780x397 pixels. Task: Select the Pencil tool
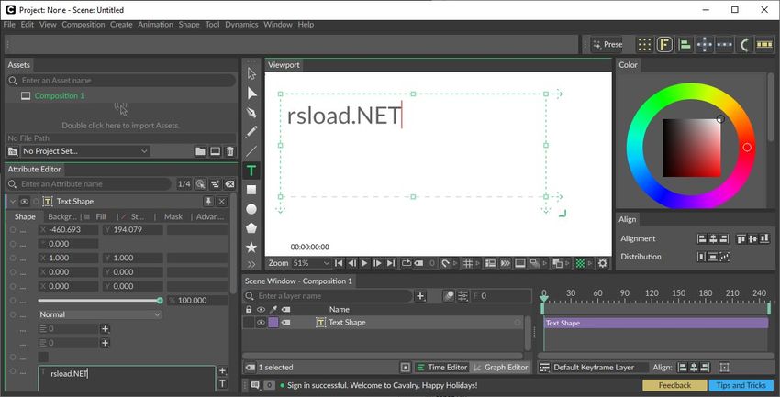251,132
